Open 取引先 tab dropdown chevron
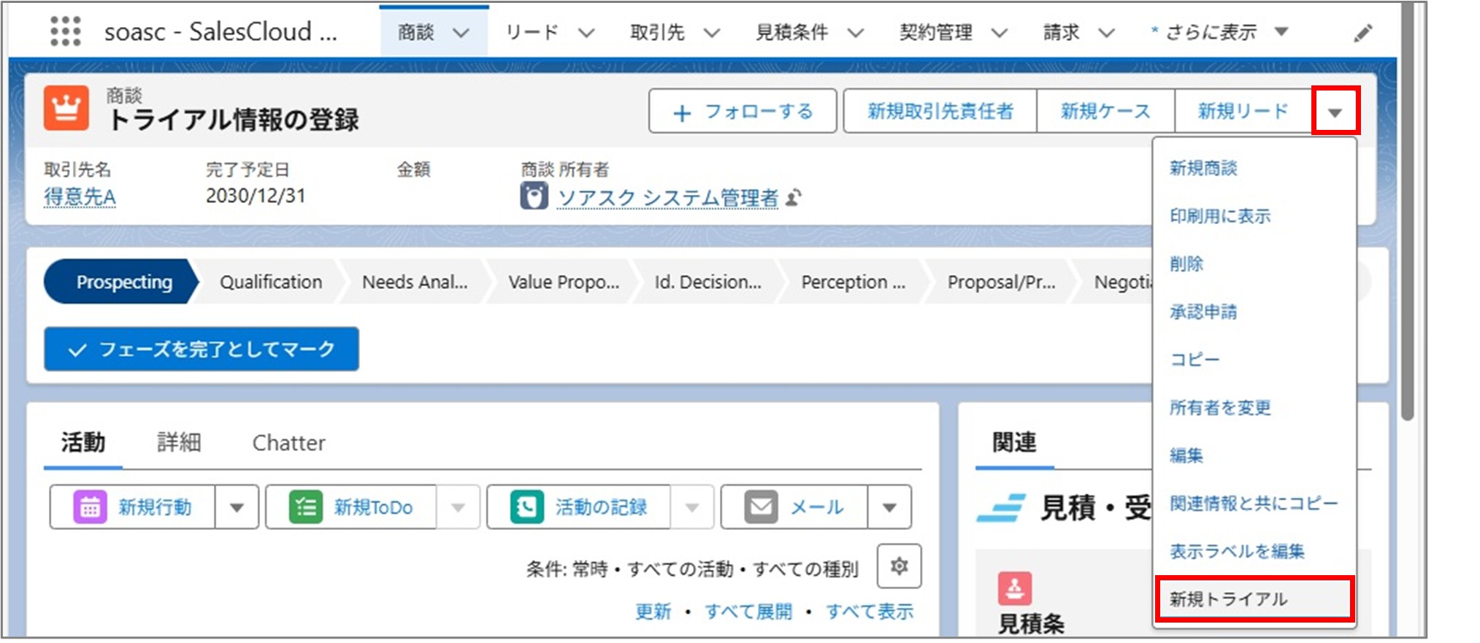 [712, 33]
